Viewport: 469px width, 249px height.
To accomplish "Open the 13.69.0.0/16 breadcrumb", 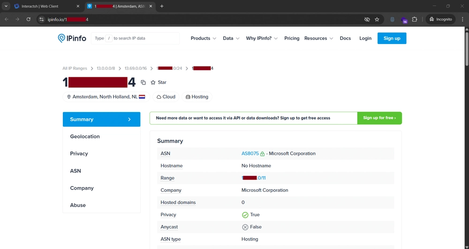I will coord(136,68).
